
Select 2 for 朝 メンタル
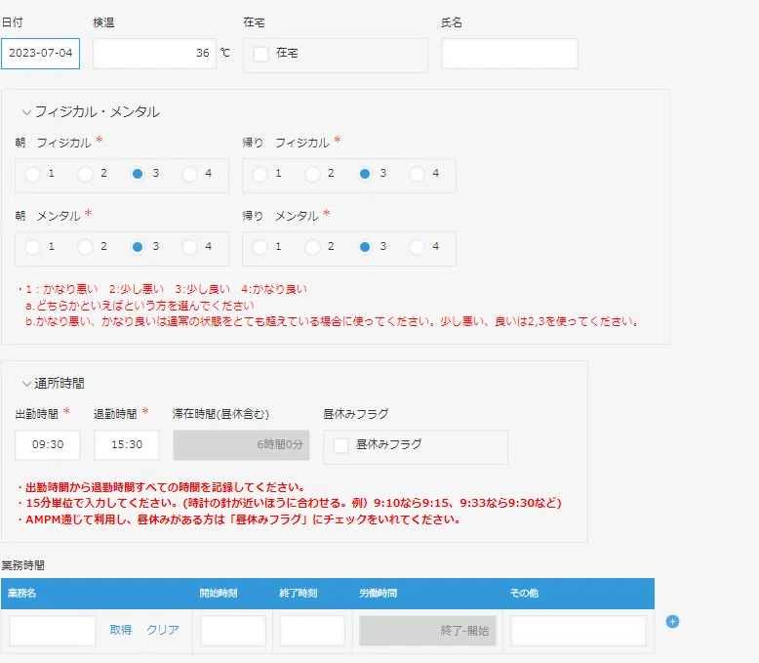point(85,247)
